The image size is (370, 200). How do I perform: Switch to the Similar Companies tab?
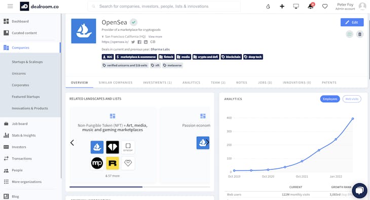pyautogui.click(x=116, y=83)
